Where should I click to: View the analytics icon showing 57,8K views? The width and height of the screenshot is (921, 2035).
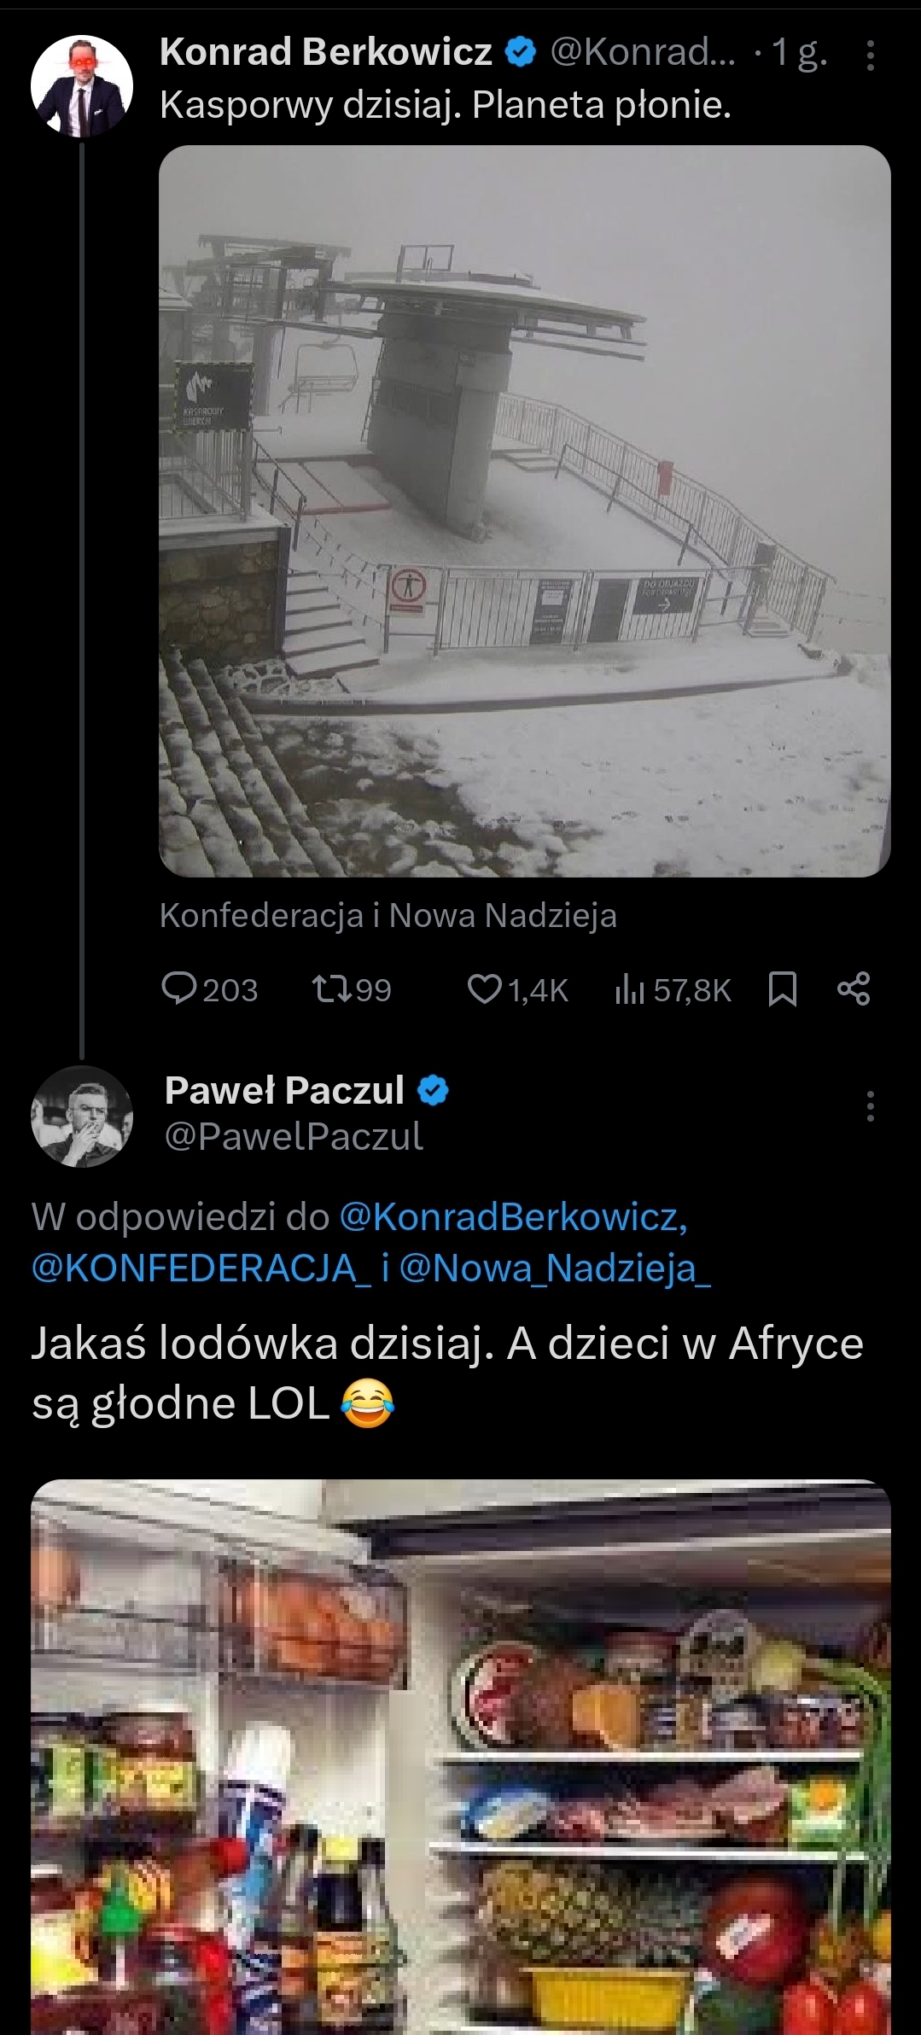pyautogui.click(x=629, y=988)
